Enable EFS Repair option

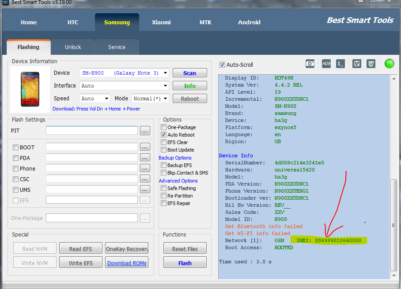[164, 203]
